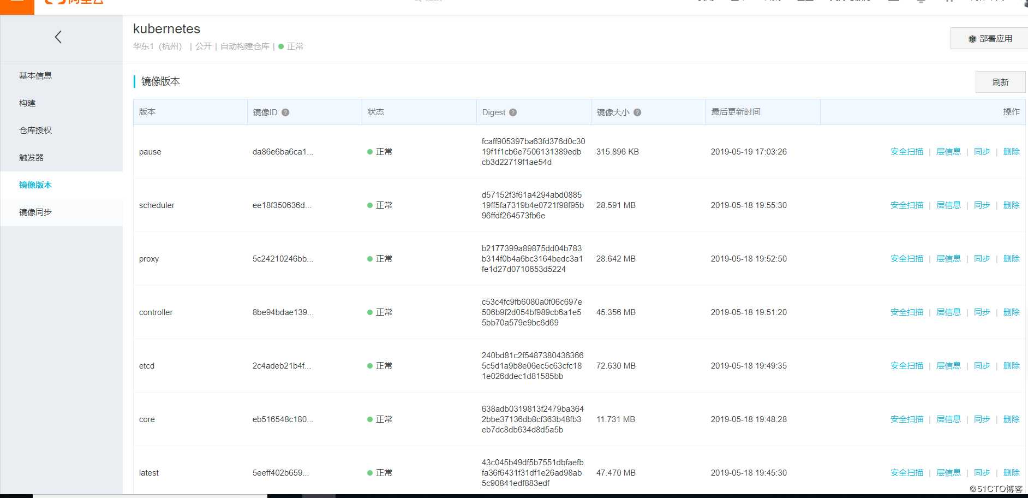Click 同步 for core image

click(x=982, y=419)
